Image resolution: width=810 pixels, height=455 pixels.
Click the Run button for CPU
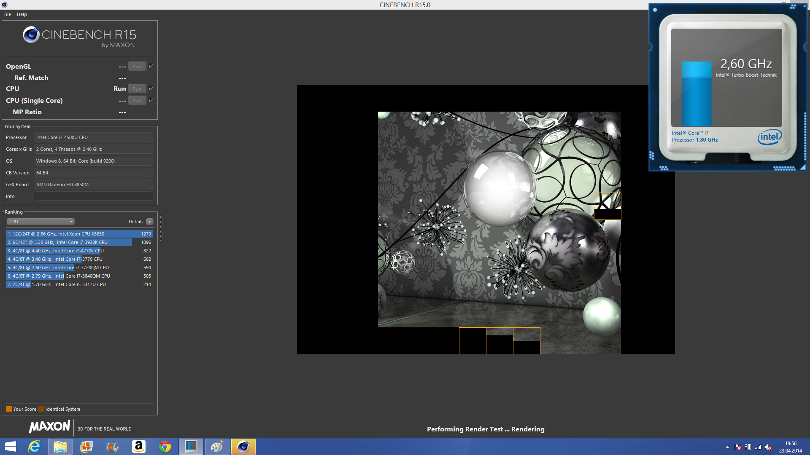coord(137,89)
